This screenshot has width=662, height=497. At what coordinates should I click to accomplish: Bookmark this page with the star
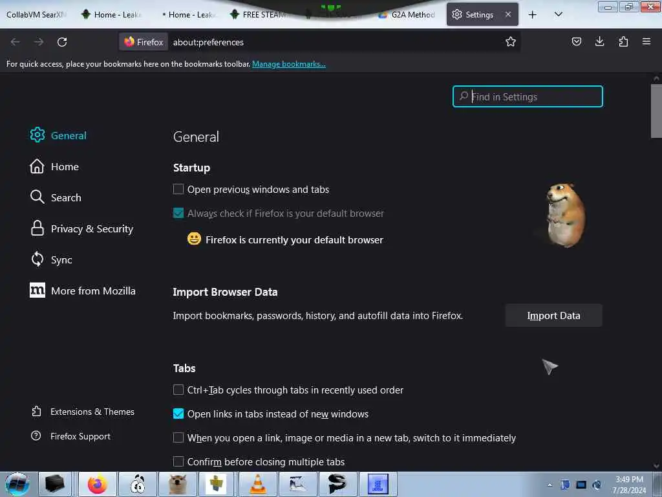[511, 42]
